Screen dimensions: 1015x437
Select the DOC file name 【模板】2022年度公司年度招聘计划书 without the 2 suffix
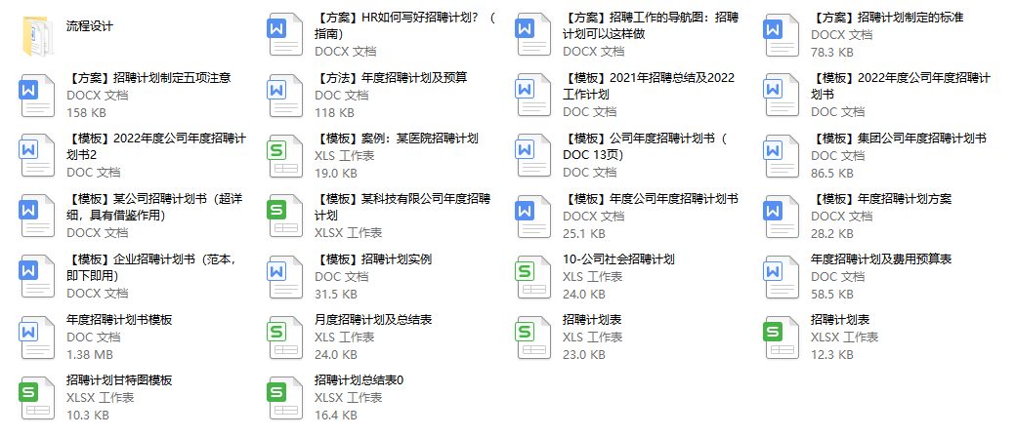click(x=901, y=86)
